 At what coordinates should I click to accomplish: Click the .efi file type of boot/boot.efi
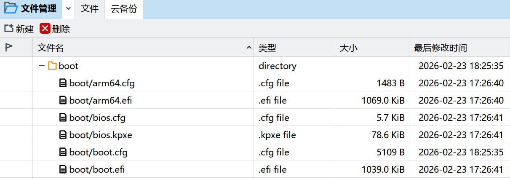pos(272,169)
